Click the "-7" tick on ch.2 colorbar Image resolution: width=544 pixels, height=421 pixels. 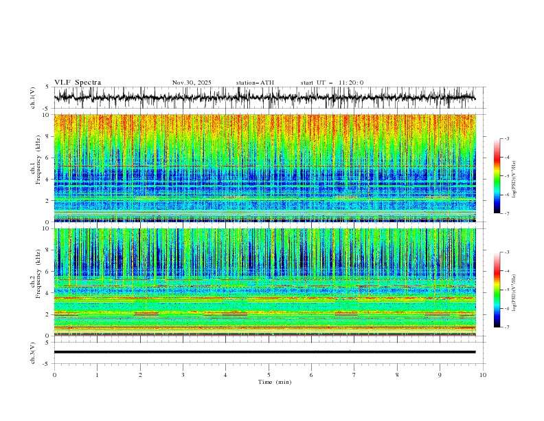[x=507, y=327]
